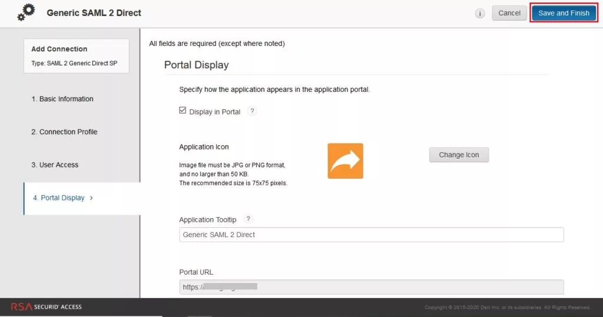The height and width of the screenshot is (317, 603).
Task: Click the Add Connection header box
Action: click(x=77, y=56)
